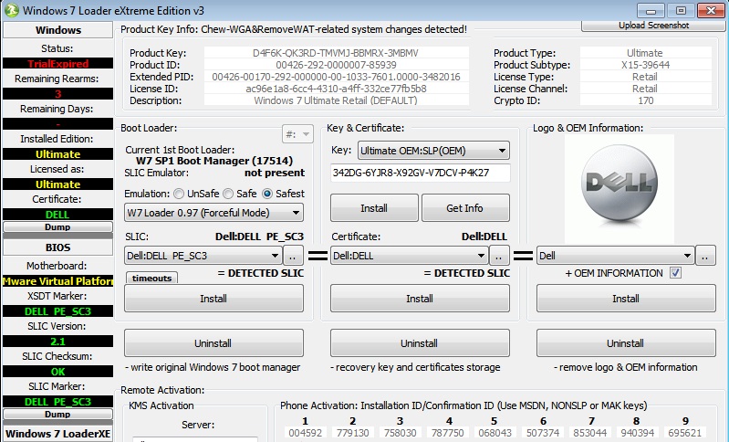This screenshot has width=729, height=442.
Task: Open the Ultimate OEM:SLP(OEM) key dropdown
Action: tap(433, 151)
